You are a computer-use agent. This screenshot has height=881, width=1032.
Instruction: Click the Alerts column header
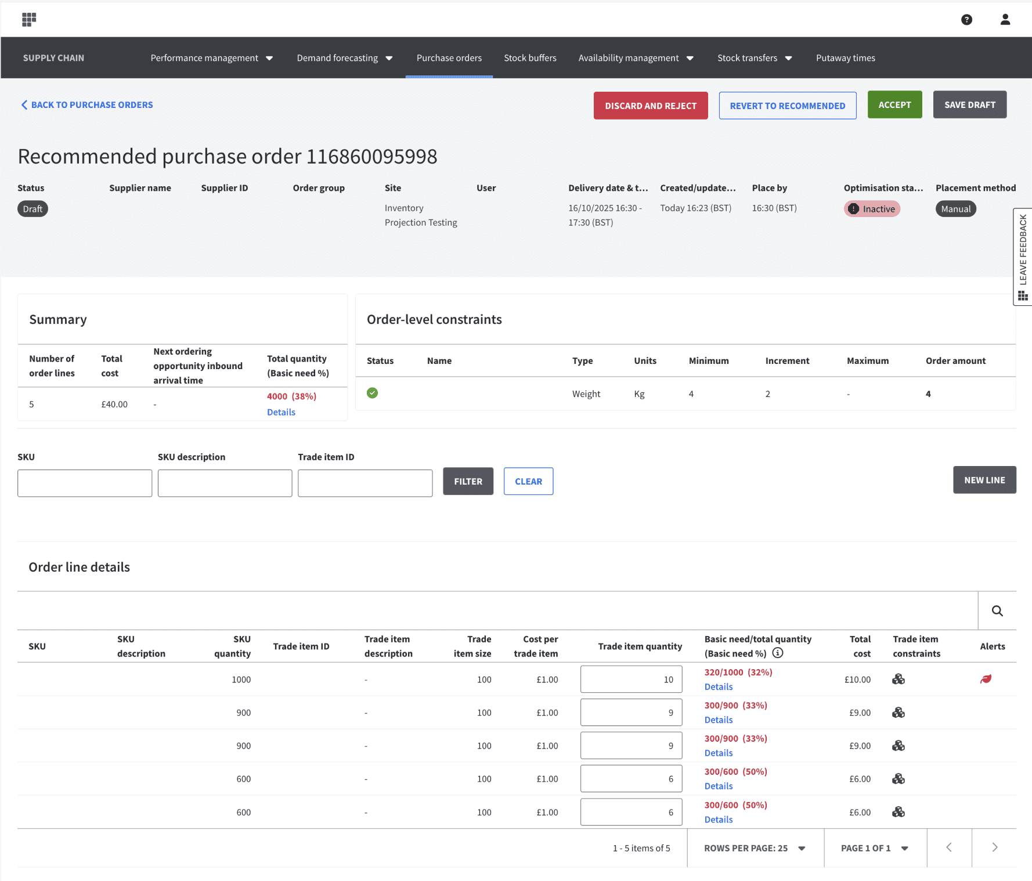tap(993, 646)
